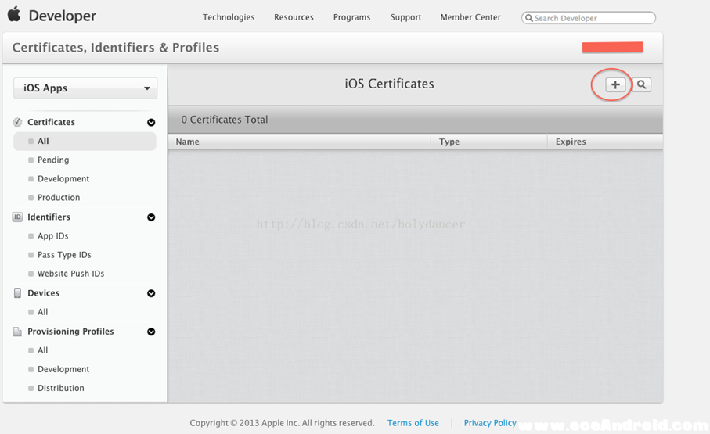Click the magnifier search certificates button
Image resolution: width=710 pixels, height=434 pixels.
tap(642, 85)
